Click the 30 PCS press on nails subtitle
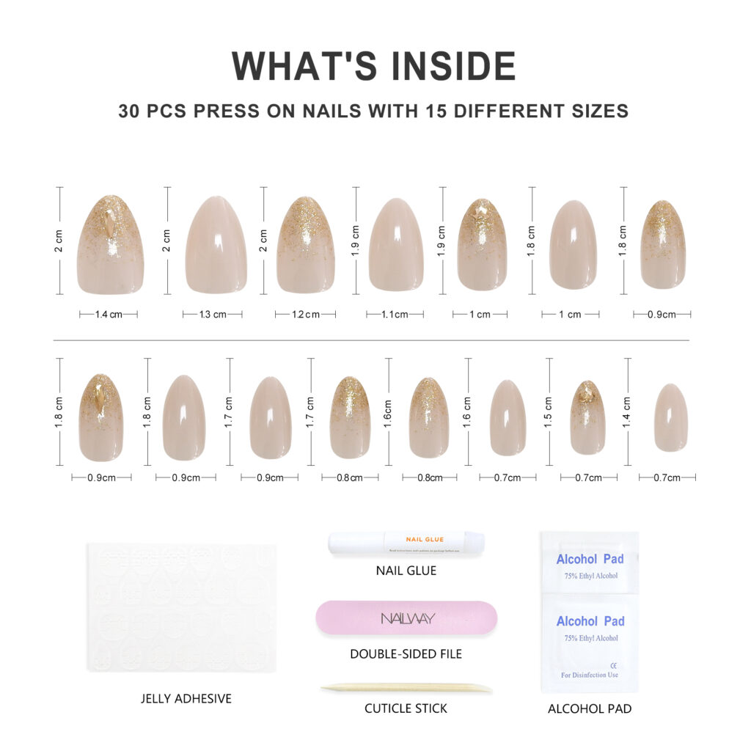The width and height of the screenshot is (751, 751). tap(374, 111)
